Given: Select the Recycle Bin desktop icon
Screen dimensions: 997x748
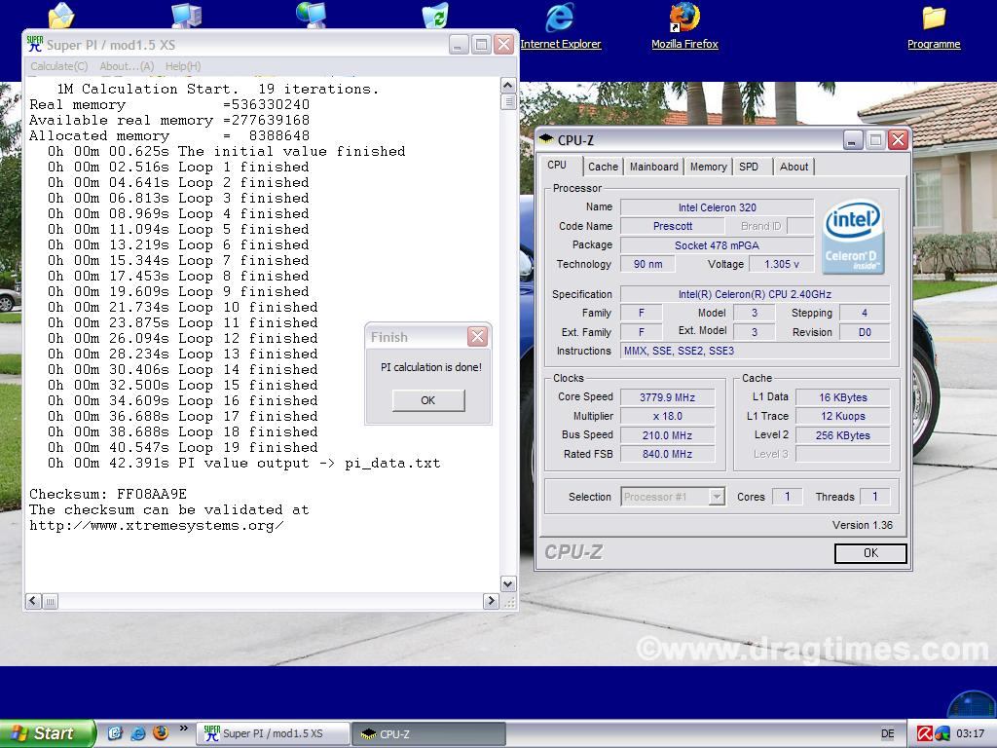Looking at the screenshot, I should pos(436,16).
